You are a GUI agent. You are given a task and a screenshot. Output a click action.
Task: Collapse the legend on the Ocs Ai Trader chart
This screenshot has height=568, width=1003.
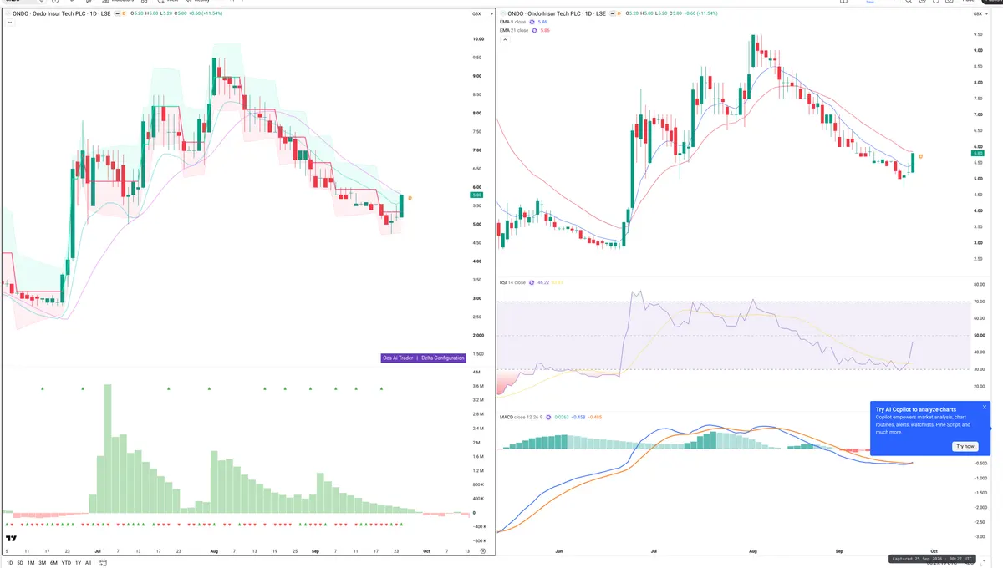click(x=9, y=23)
